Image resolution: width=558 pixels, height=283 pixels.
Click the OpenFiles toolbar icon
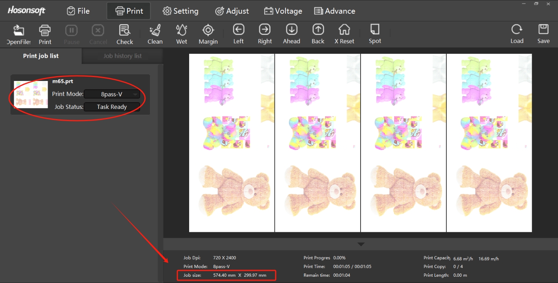point(18,31)
